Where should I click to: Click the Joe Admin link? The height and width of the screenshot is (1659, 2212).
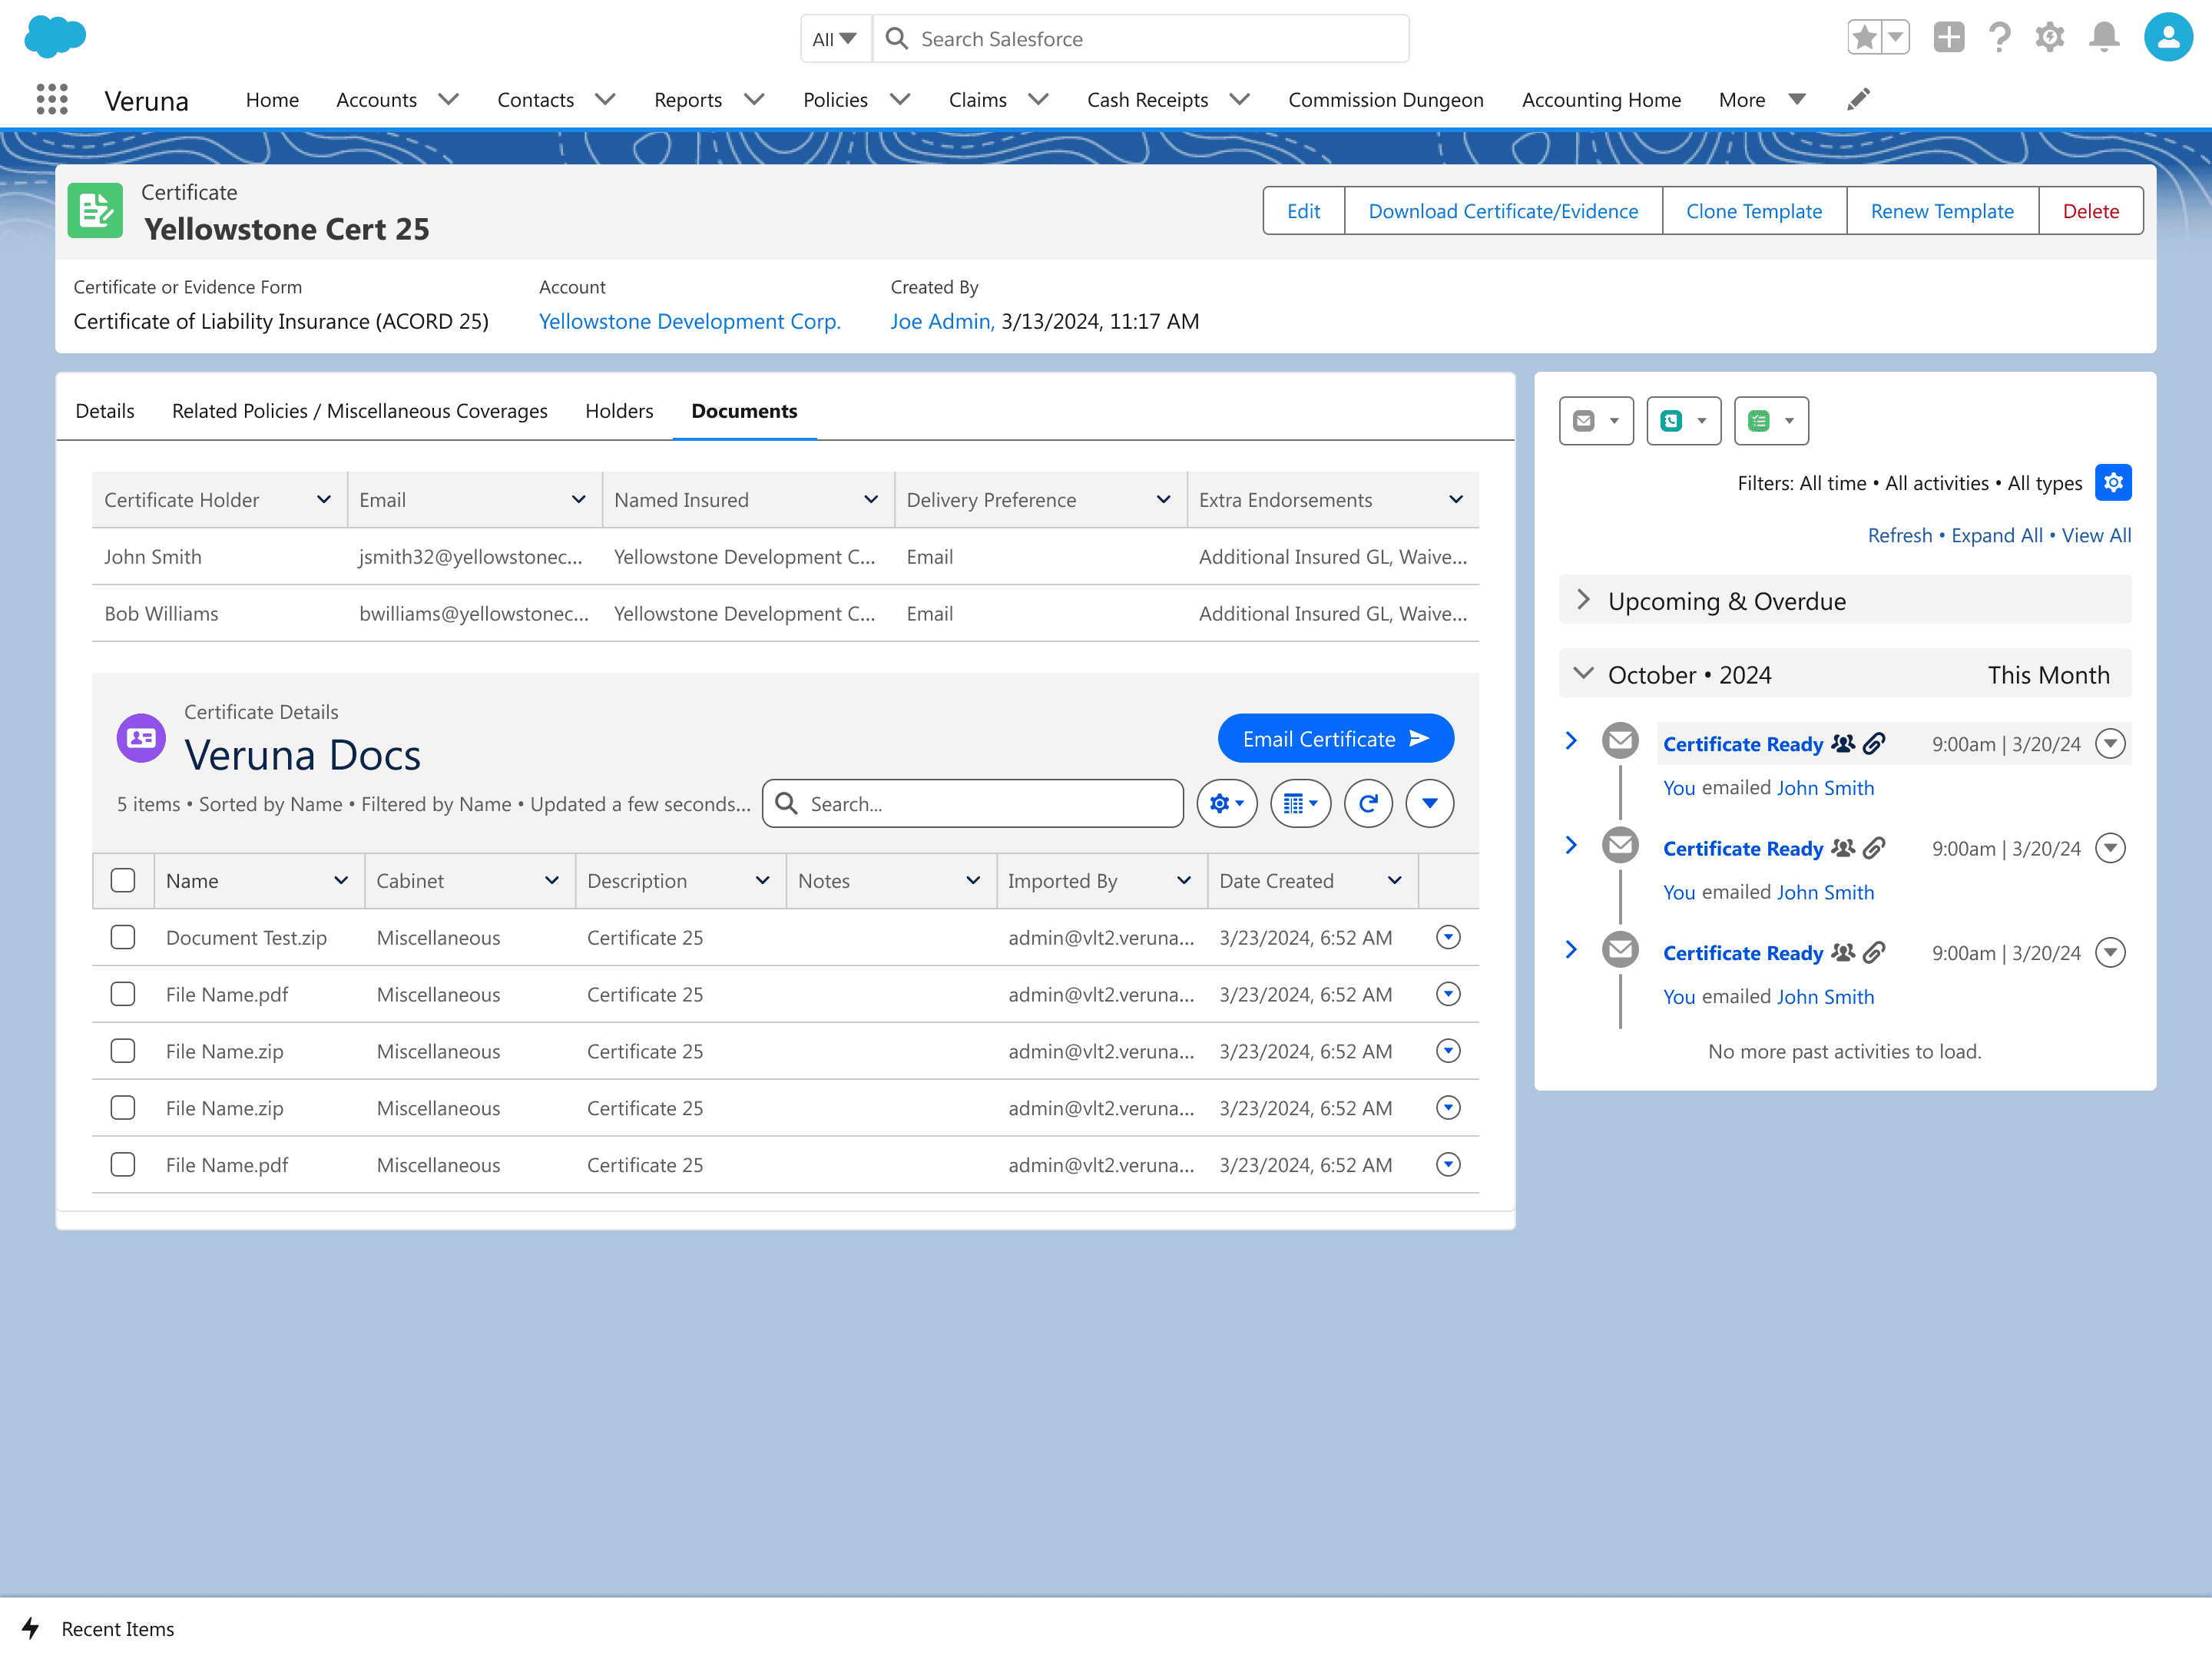click(x=941, y=321)
